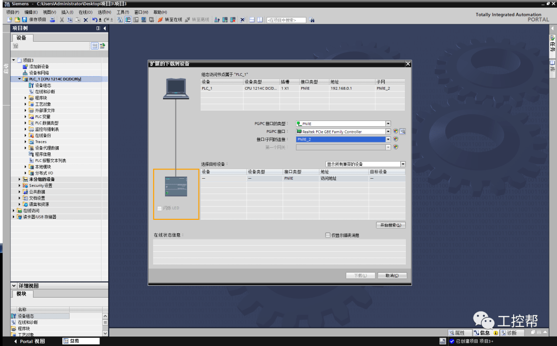Screen dimensions: 557x346
Task: Click the PLC device thumbnail in dialog
Action: pos(176,186)
